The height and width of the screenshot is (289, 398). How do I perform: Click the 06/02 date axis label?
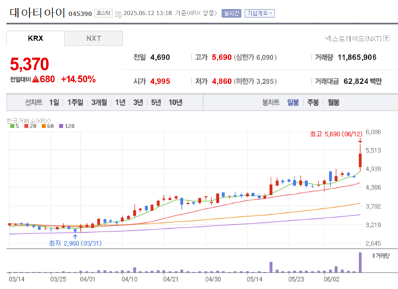pos(331,279)
